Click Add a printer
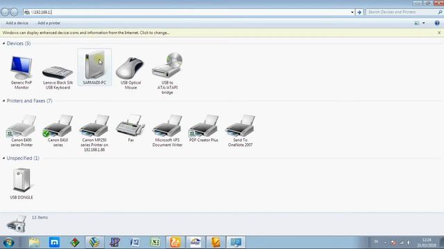Image resolution: width=444 pixels, height=249 pixels. tap(49, 23)
